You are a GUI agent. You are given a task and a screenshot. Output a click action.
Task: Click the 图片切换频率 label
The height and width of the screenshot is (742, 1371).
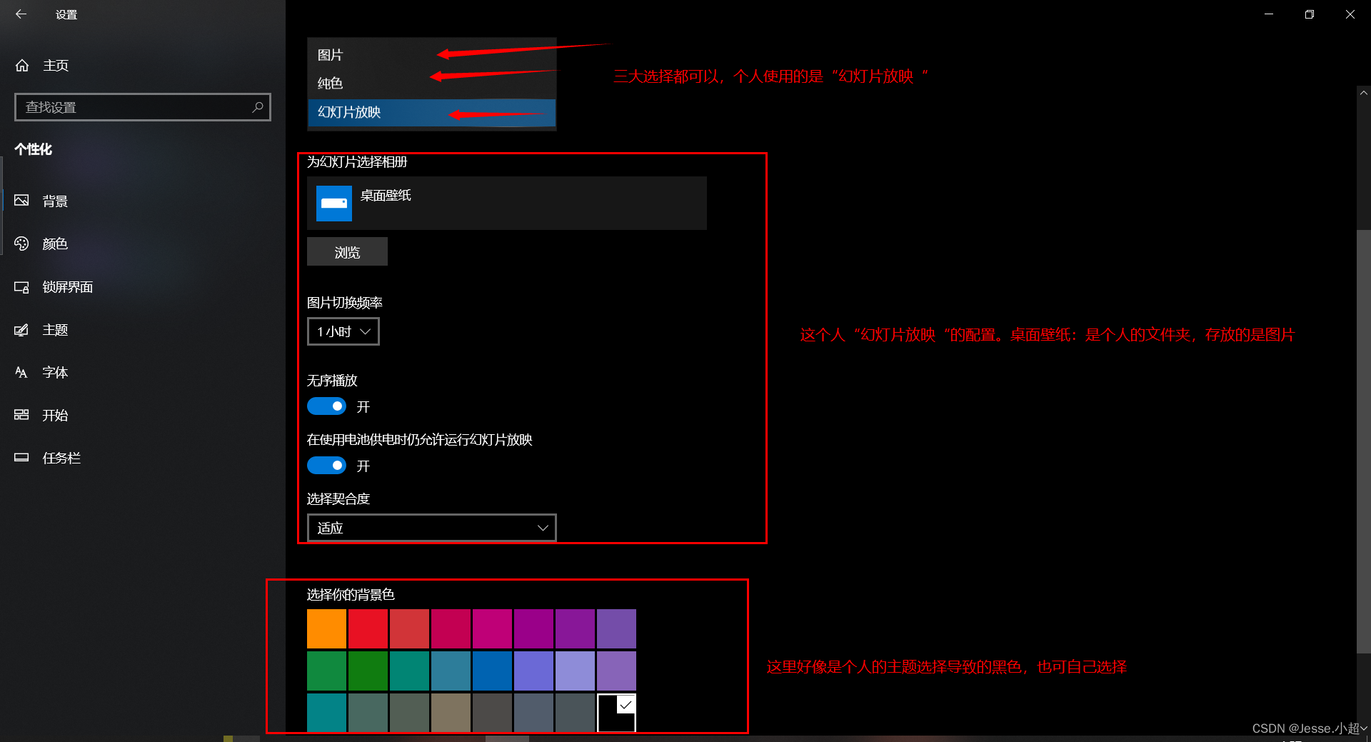point(345,302)
